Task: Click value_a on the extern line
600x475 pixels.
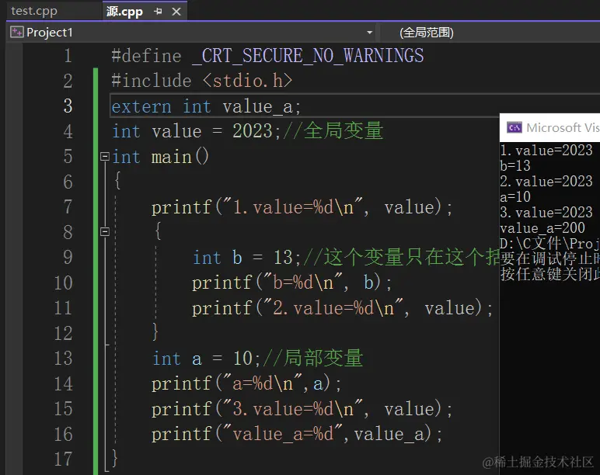Action: tap(257, 106)
